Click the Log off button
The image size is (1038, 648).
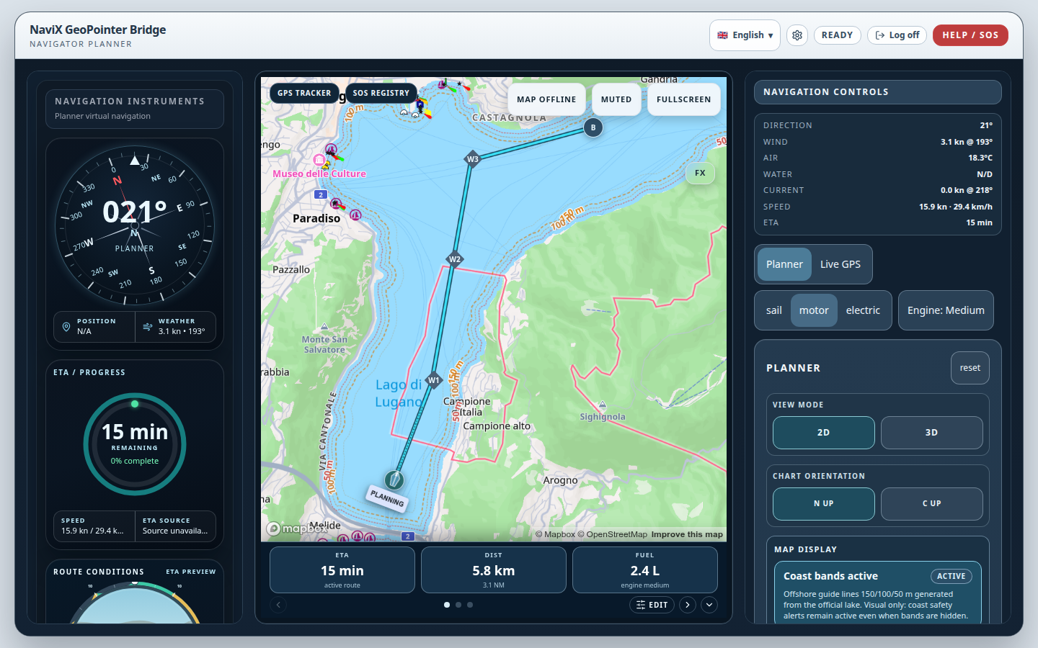(x=897, y=35)
